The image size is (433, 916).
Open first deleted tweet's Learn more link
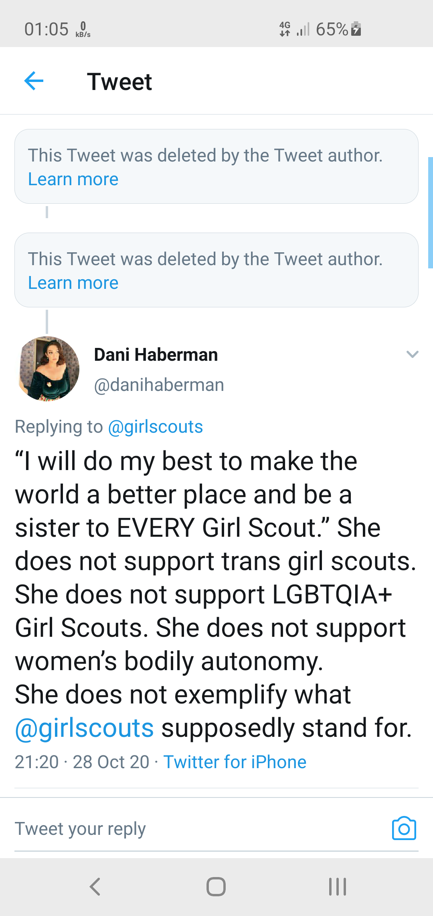click(x=73, y=179)
